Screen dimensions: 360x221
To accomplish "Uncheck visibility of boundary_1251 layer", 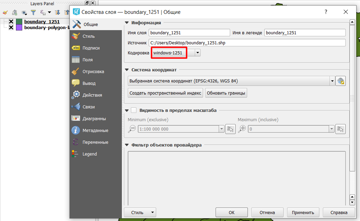I will pyautogui.click(x=11, y=21).
